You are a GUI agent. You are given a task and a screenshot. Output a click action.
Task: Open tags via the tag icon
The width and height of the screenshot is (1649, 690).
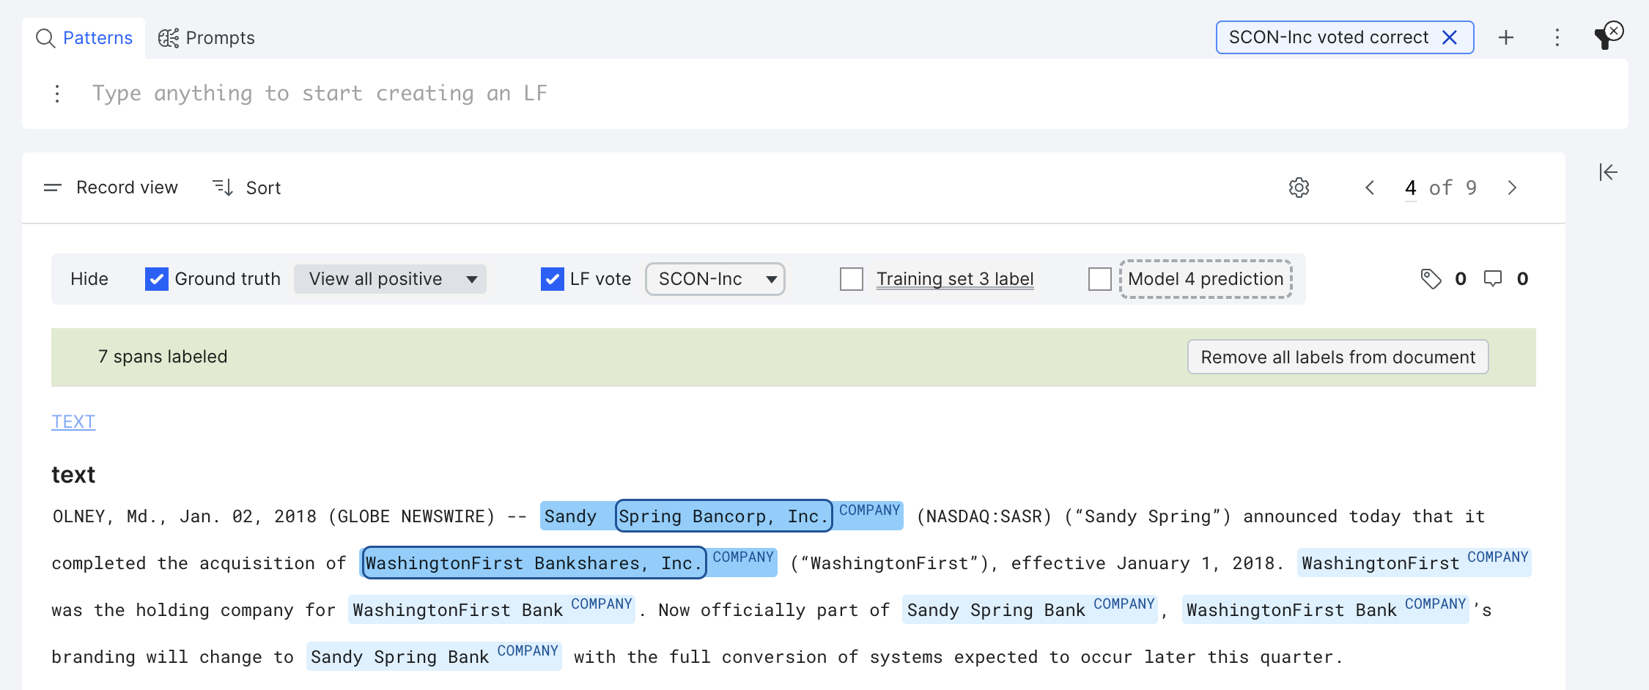point(1431,279)
